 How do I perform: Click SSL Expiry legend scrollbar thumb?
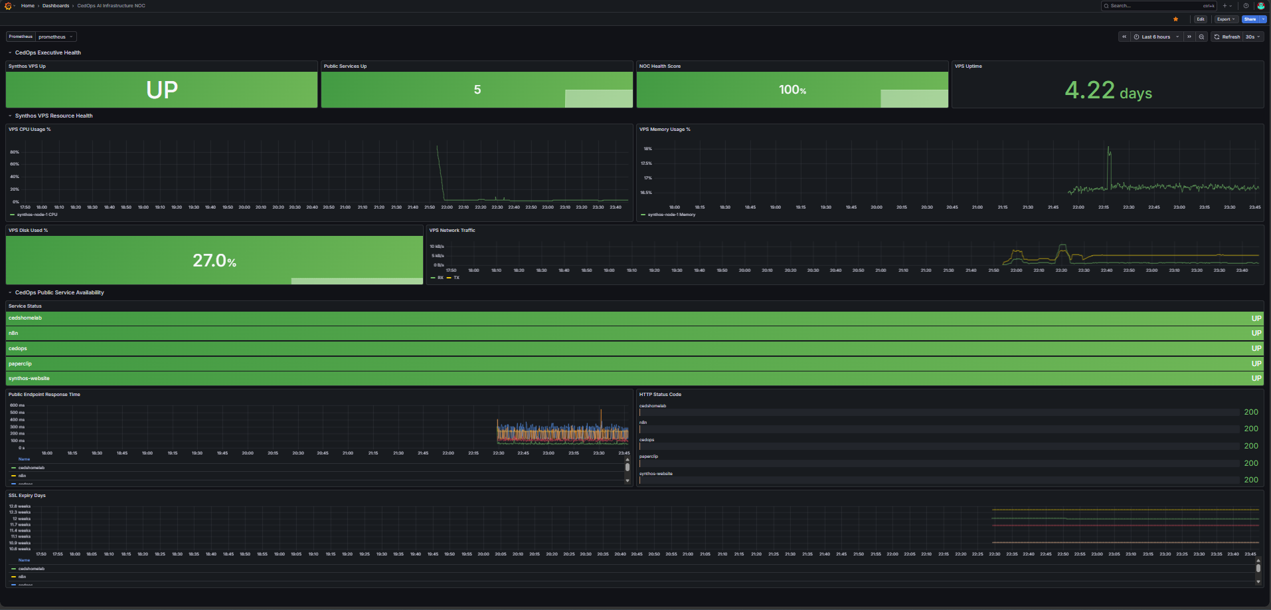[1258, 568]
